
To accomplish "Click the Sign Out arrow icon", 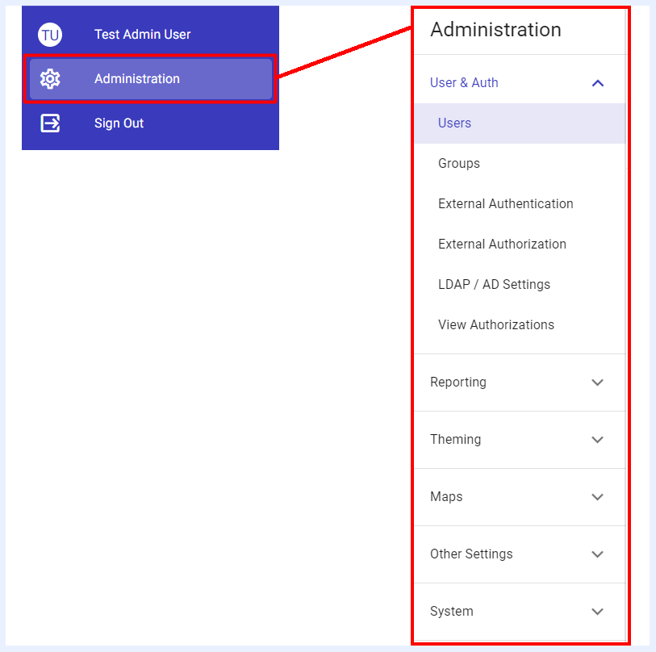I will point(50,123).
